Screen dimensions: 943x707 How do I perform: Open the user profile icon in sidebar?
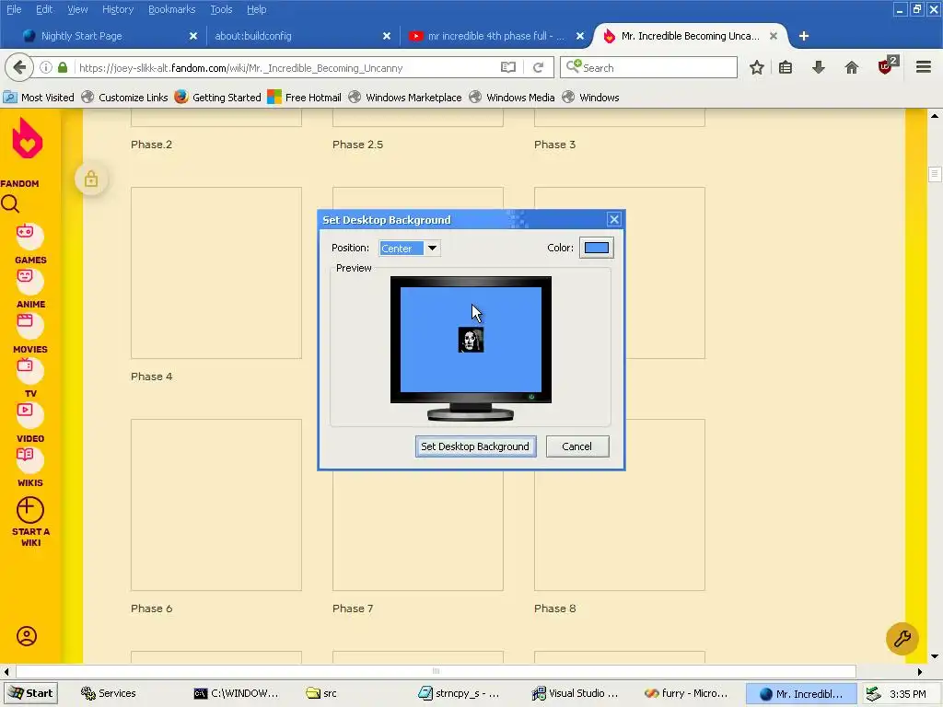27,636
